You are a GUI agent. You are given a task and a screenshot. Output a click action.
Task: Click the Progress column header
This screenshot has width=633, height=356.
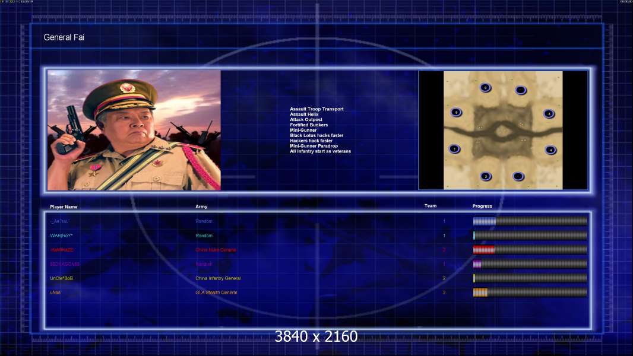[x=482, y=206]
